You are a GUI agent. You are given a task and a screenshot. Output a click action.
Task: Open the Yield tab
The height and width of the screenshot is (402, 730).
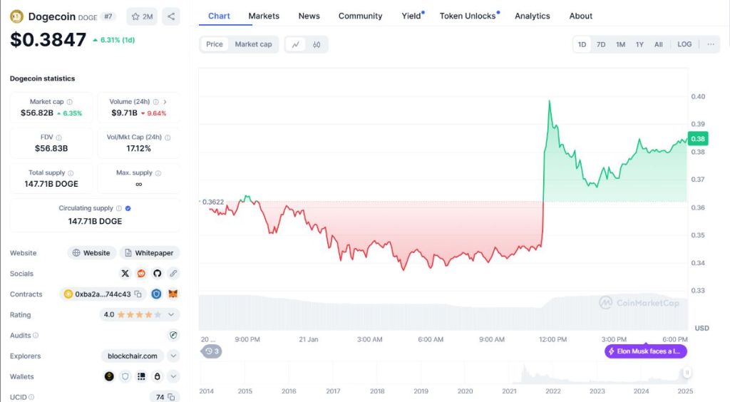tap(411, 16)
